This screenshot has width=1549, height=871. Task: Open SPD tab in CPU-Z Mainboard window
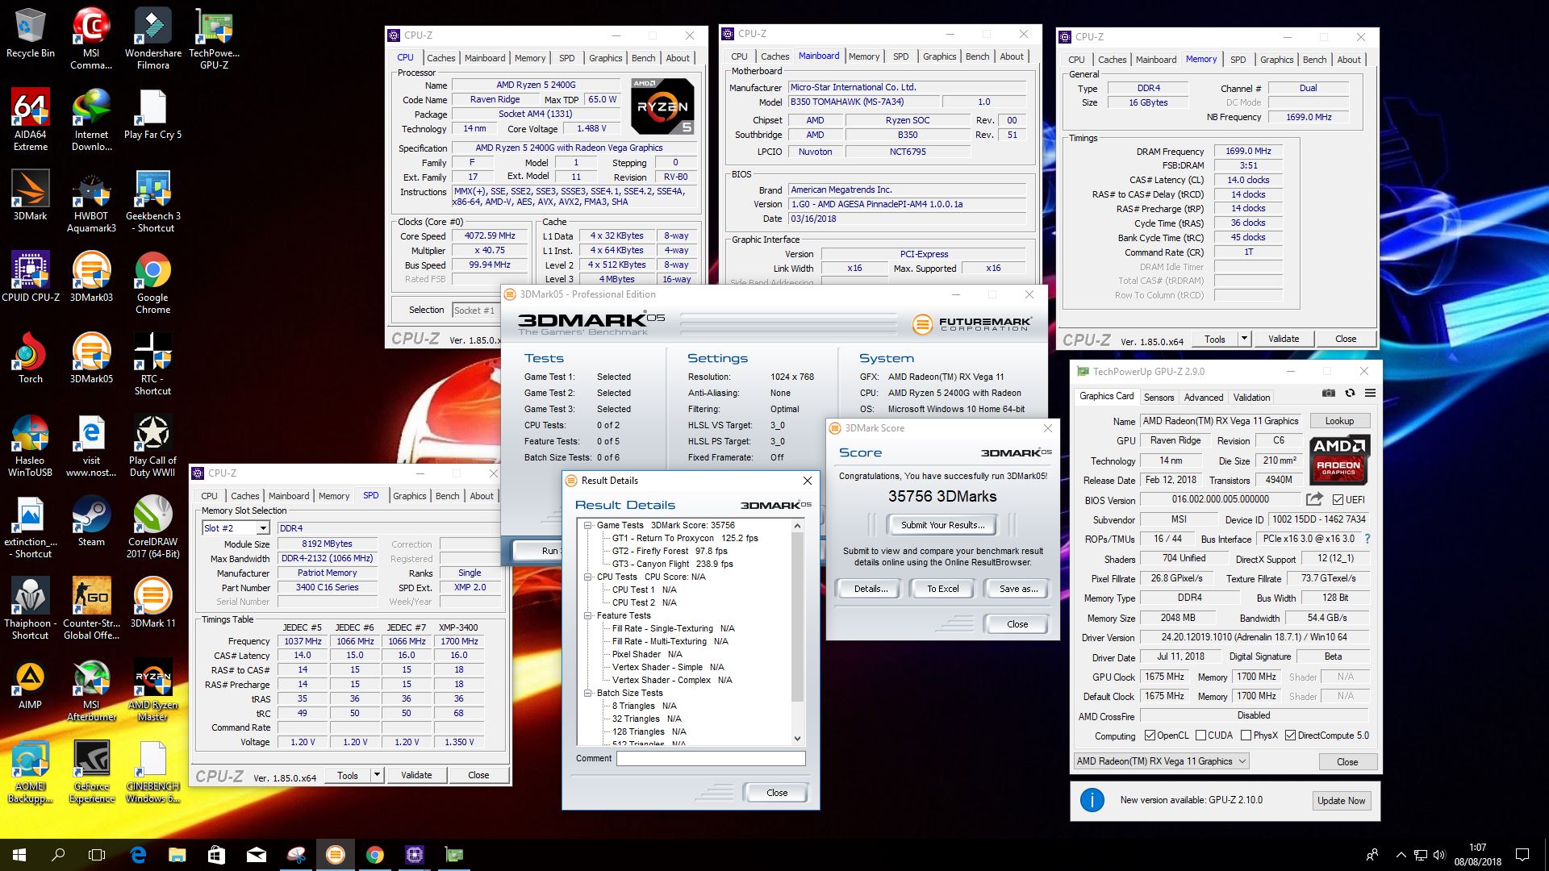[x=900, y=56]
